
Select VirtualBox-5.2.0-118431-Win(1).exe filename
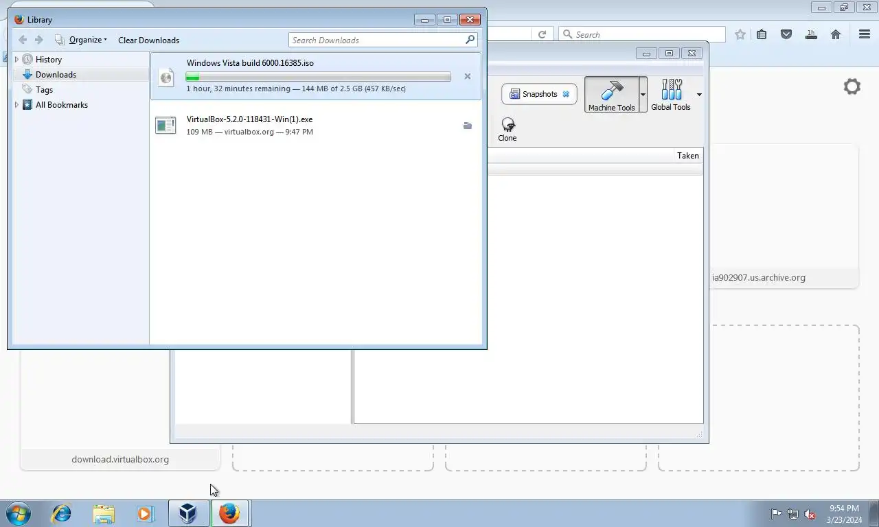[249, 119]
